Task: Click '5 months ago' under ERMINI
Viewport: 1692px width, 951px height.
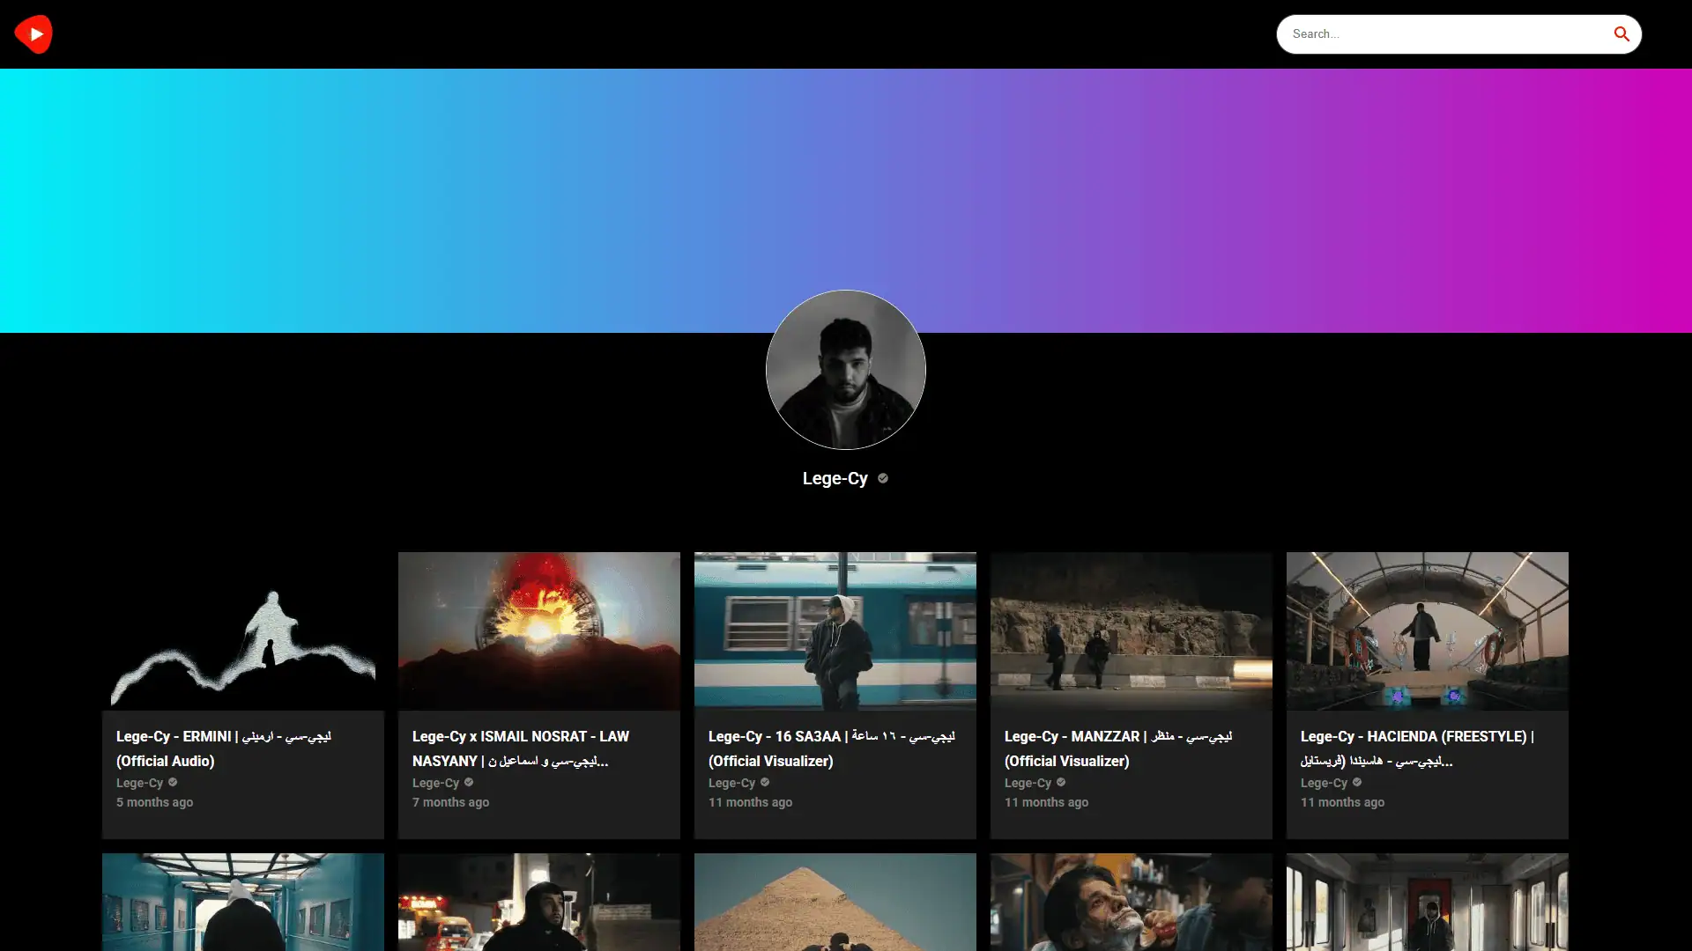Action: [154, 802]
